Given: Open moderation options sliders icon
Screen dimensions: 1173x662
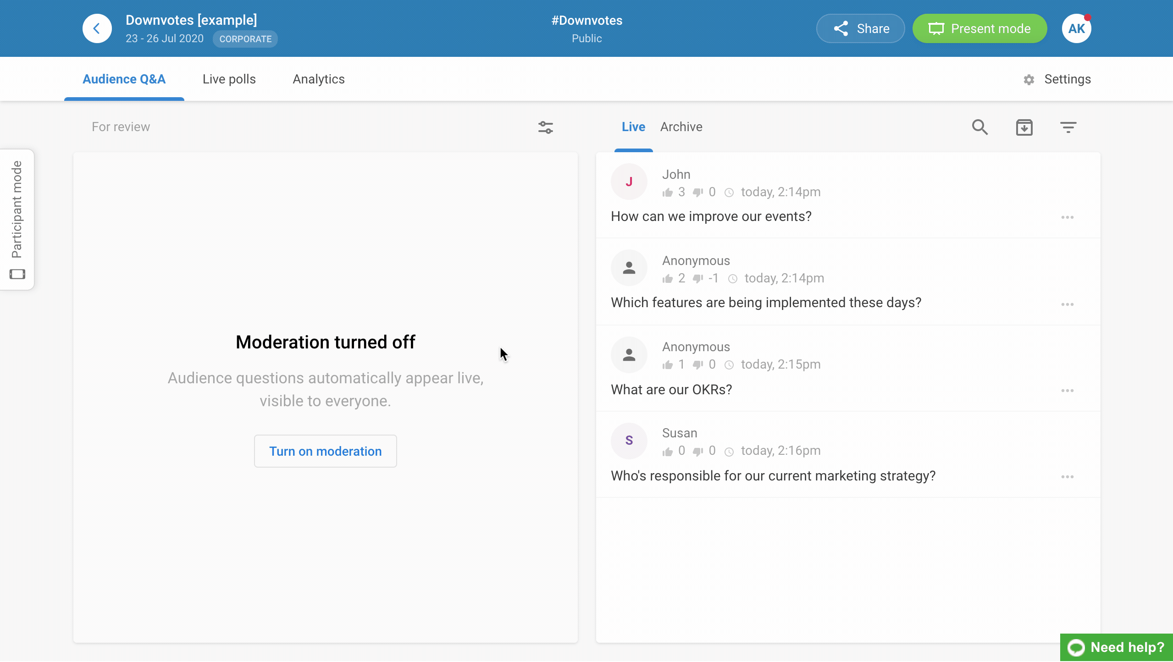Looking at the screenshot, I should (546, 127).
